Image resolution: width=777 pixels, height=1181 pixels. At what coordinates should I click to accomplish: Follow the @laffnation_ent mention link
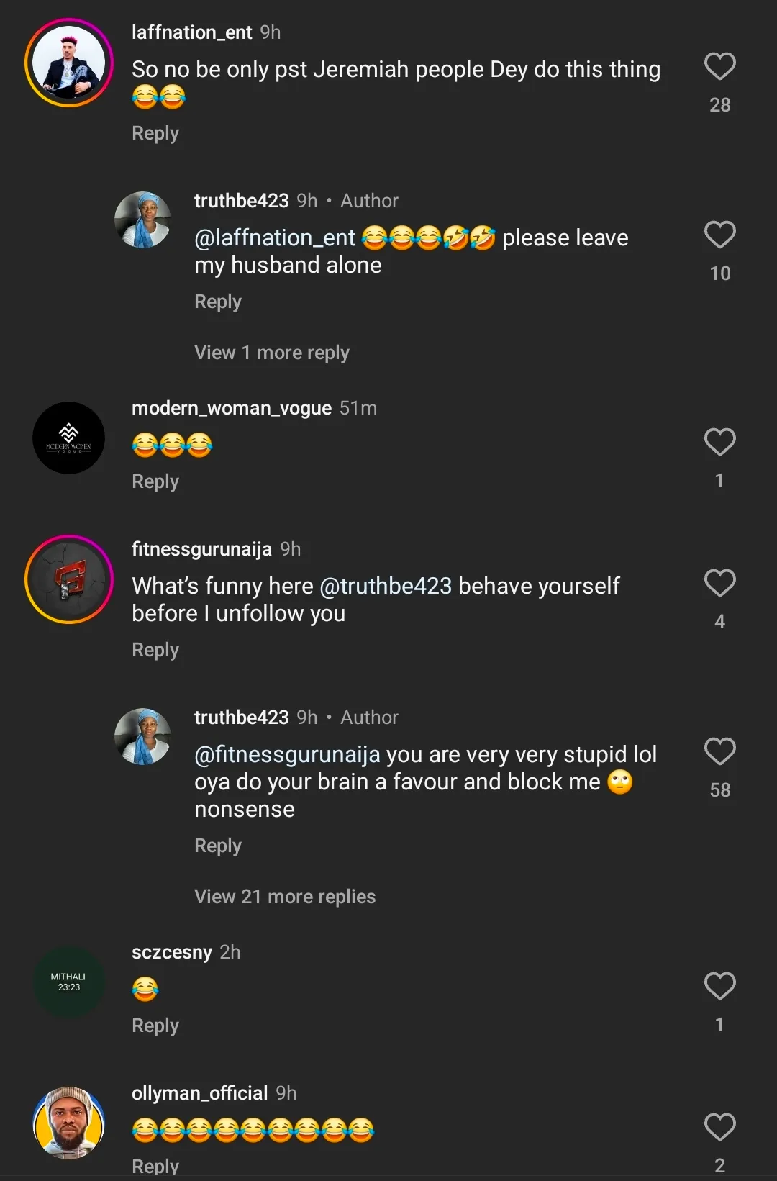tap(275, 237)
